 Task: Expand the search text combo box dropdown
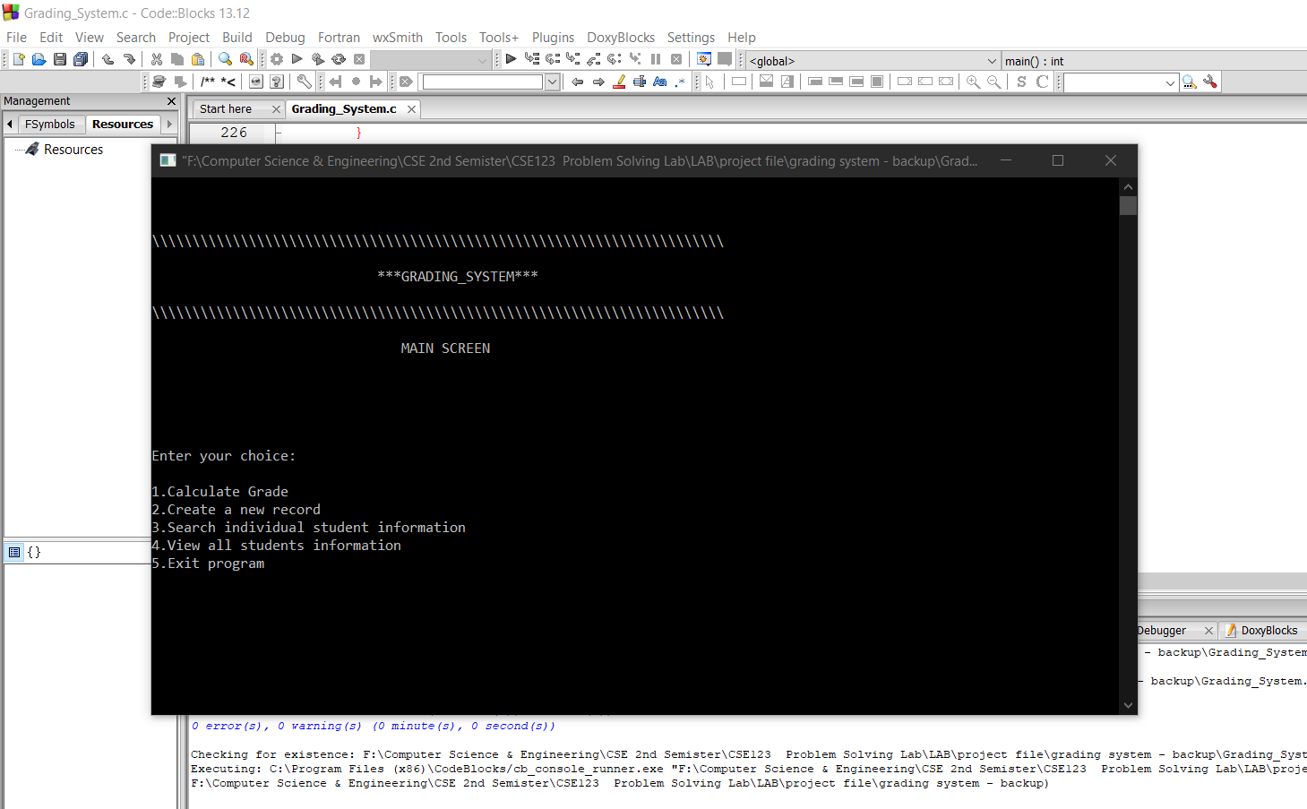click(x=552, y=82)
